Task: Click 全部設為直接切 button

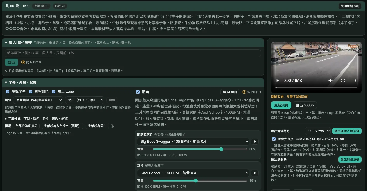Action: pos(27,126)
